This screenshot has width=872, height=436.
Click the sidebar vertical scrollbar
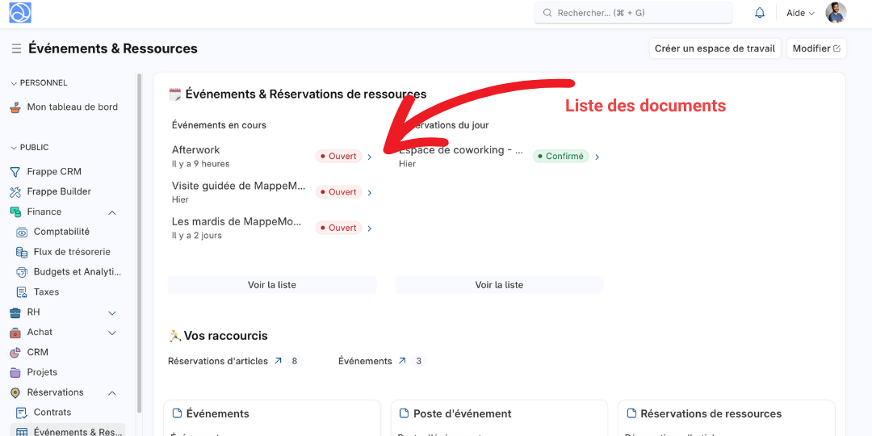[139, 245]
